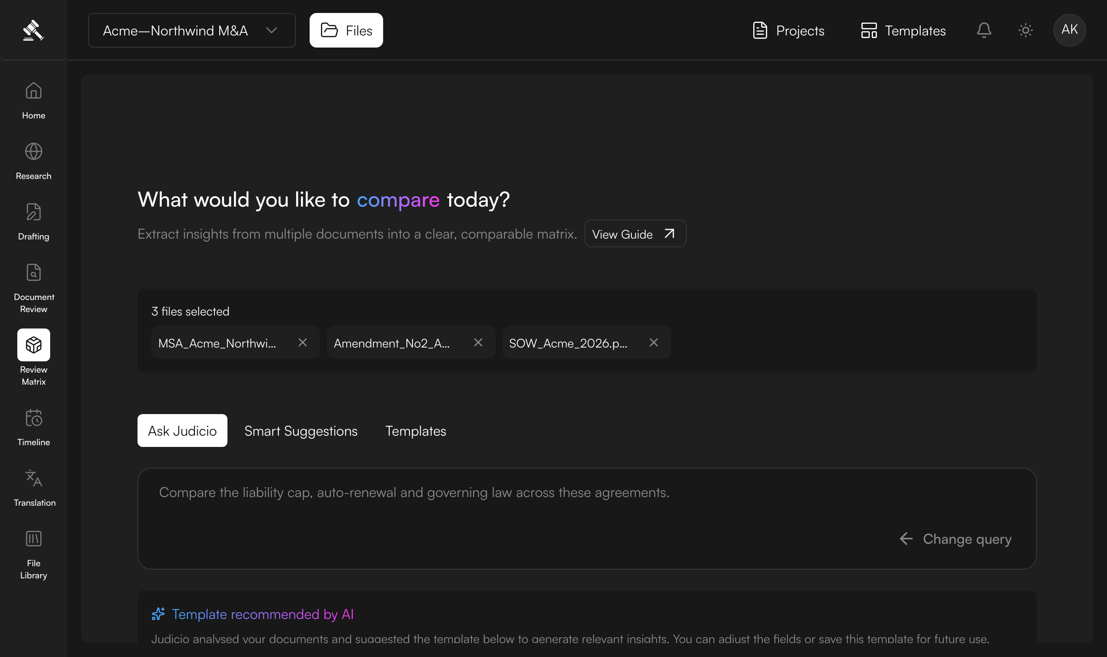
Task: Open the View Guide link
Action: point(635,234)
